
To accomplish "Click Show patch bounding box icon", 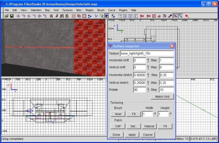I will click(154, 16).
